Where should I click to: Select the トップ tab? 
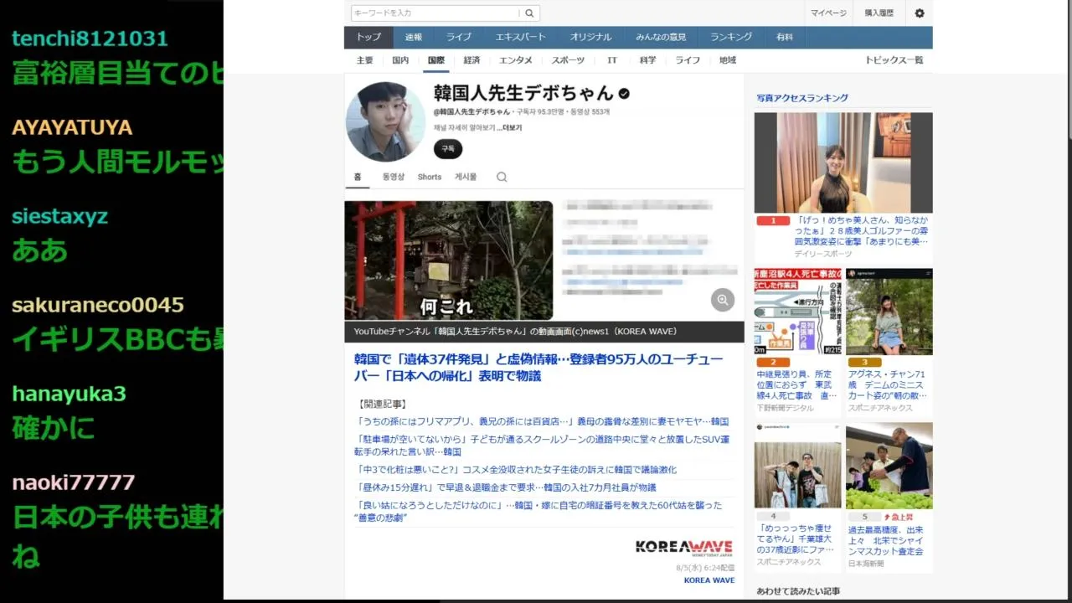(368, 37)
